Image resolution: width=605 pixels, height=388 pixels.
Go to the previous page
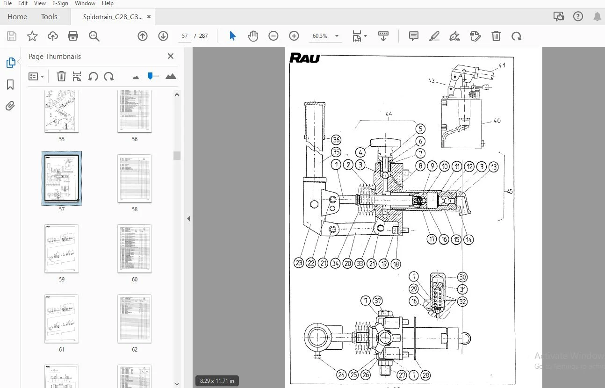pos(143,36)
